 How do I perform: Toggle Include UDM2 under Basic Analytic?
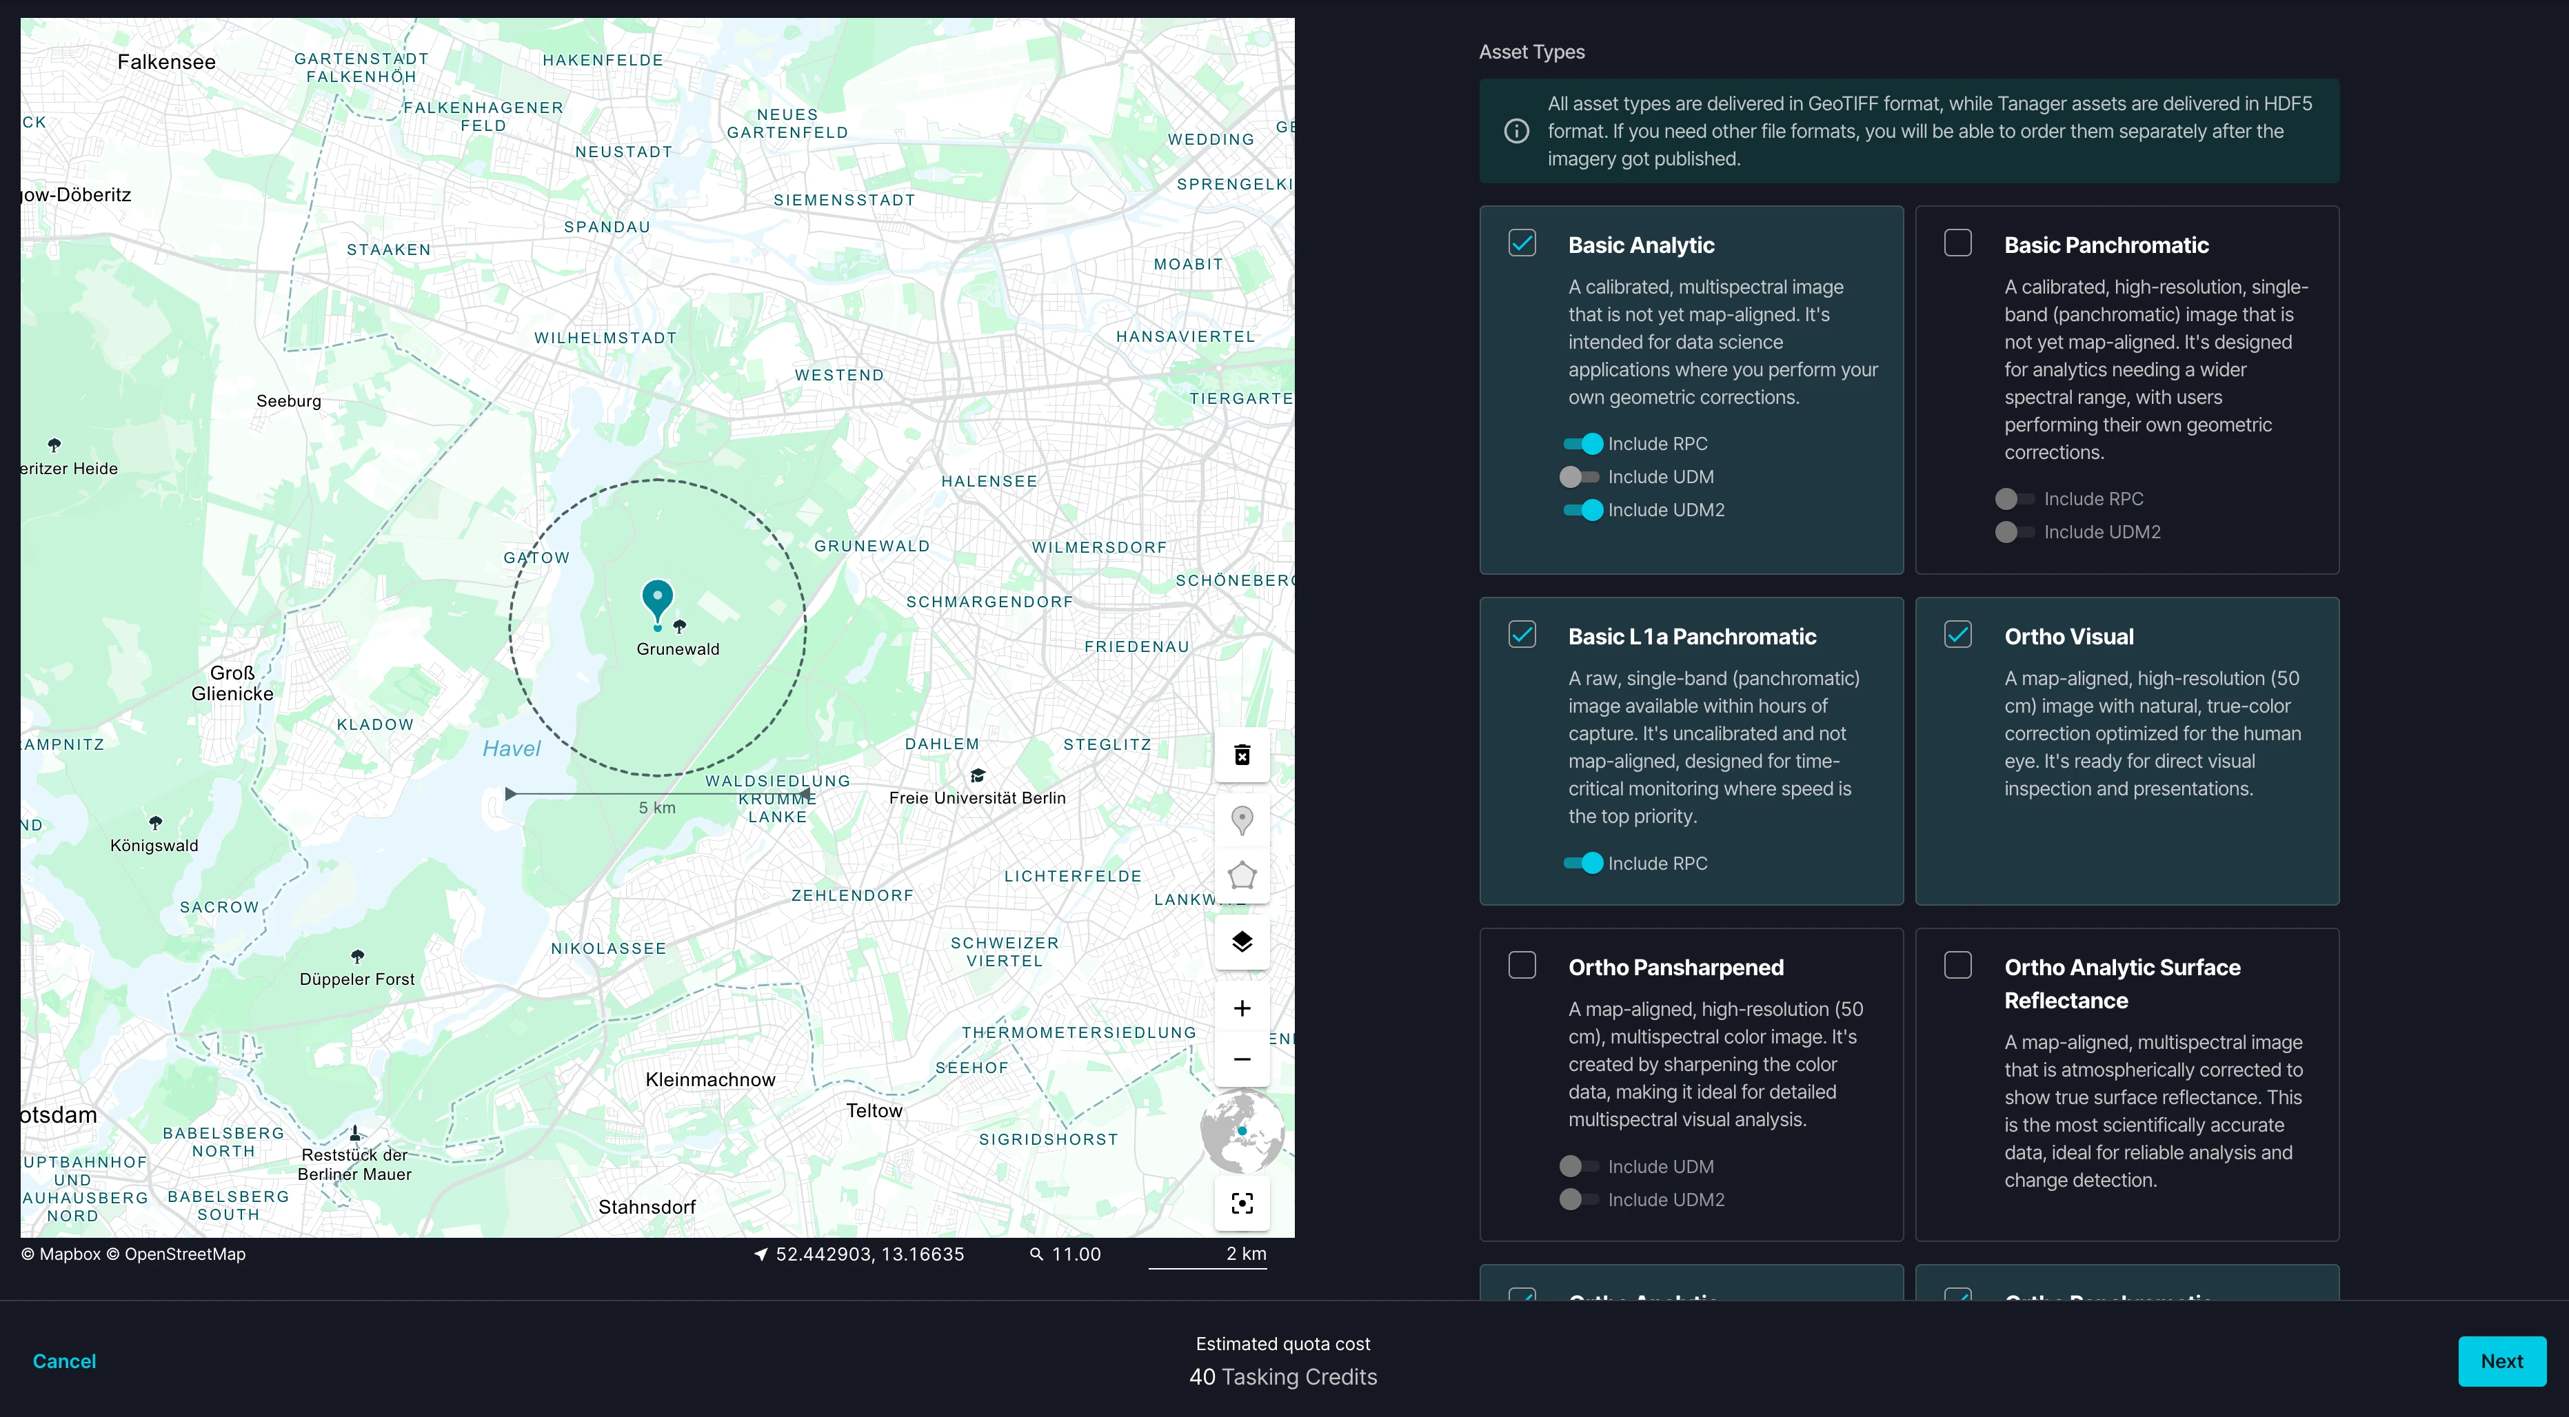[x=1582, y=509]
